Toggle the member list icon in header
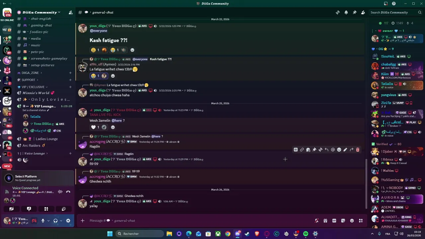The image size is (425, 239). pyautogui.click(x=363, y=12)
